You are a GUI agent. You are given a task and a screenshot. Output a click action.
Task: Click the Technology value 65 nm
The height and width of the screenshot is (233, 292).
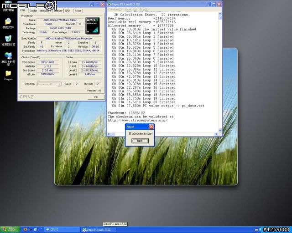click(x=43, y=32)
